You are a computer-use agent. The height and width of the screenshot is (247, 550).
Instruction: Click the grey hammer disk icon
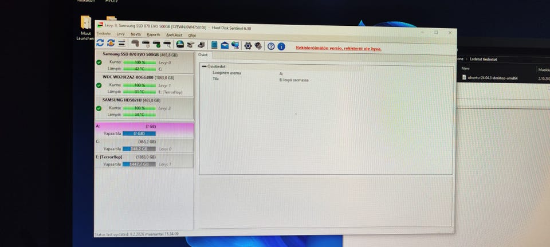[135, 44]
